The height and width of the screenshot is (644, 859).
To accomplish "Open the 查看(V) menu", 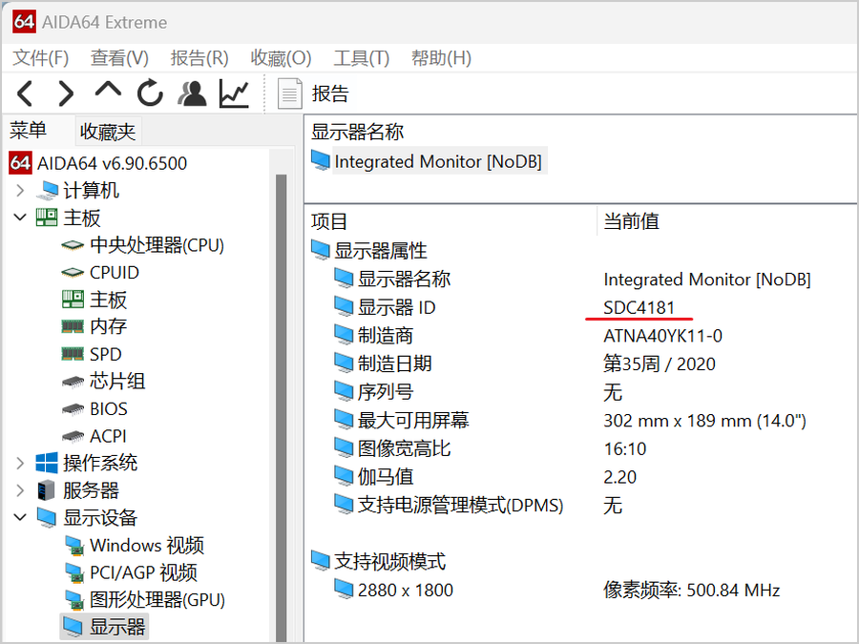I will pos(119,57).
